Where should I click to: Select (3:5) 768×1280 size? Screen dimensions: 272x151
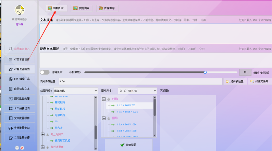pyautogui.click(x=127, y=131)
